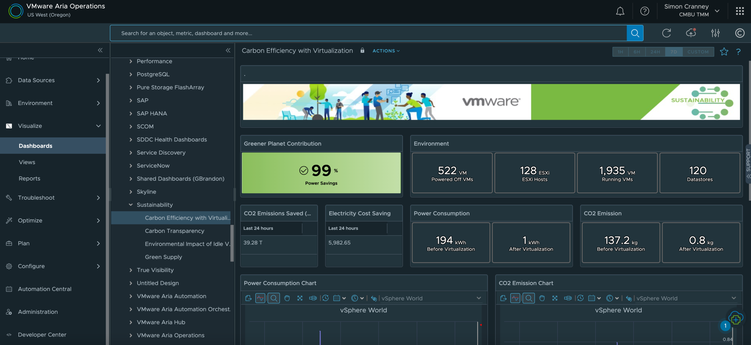This screenshot has height=345, width=751.
Task: Click the magnifier search button
Action: click(635, 33)
